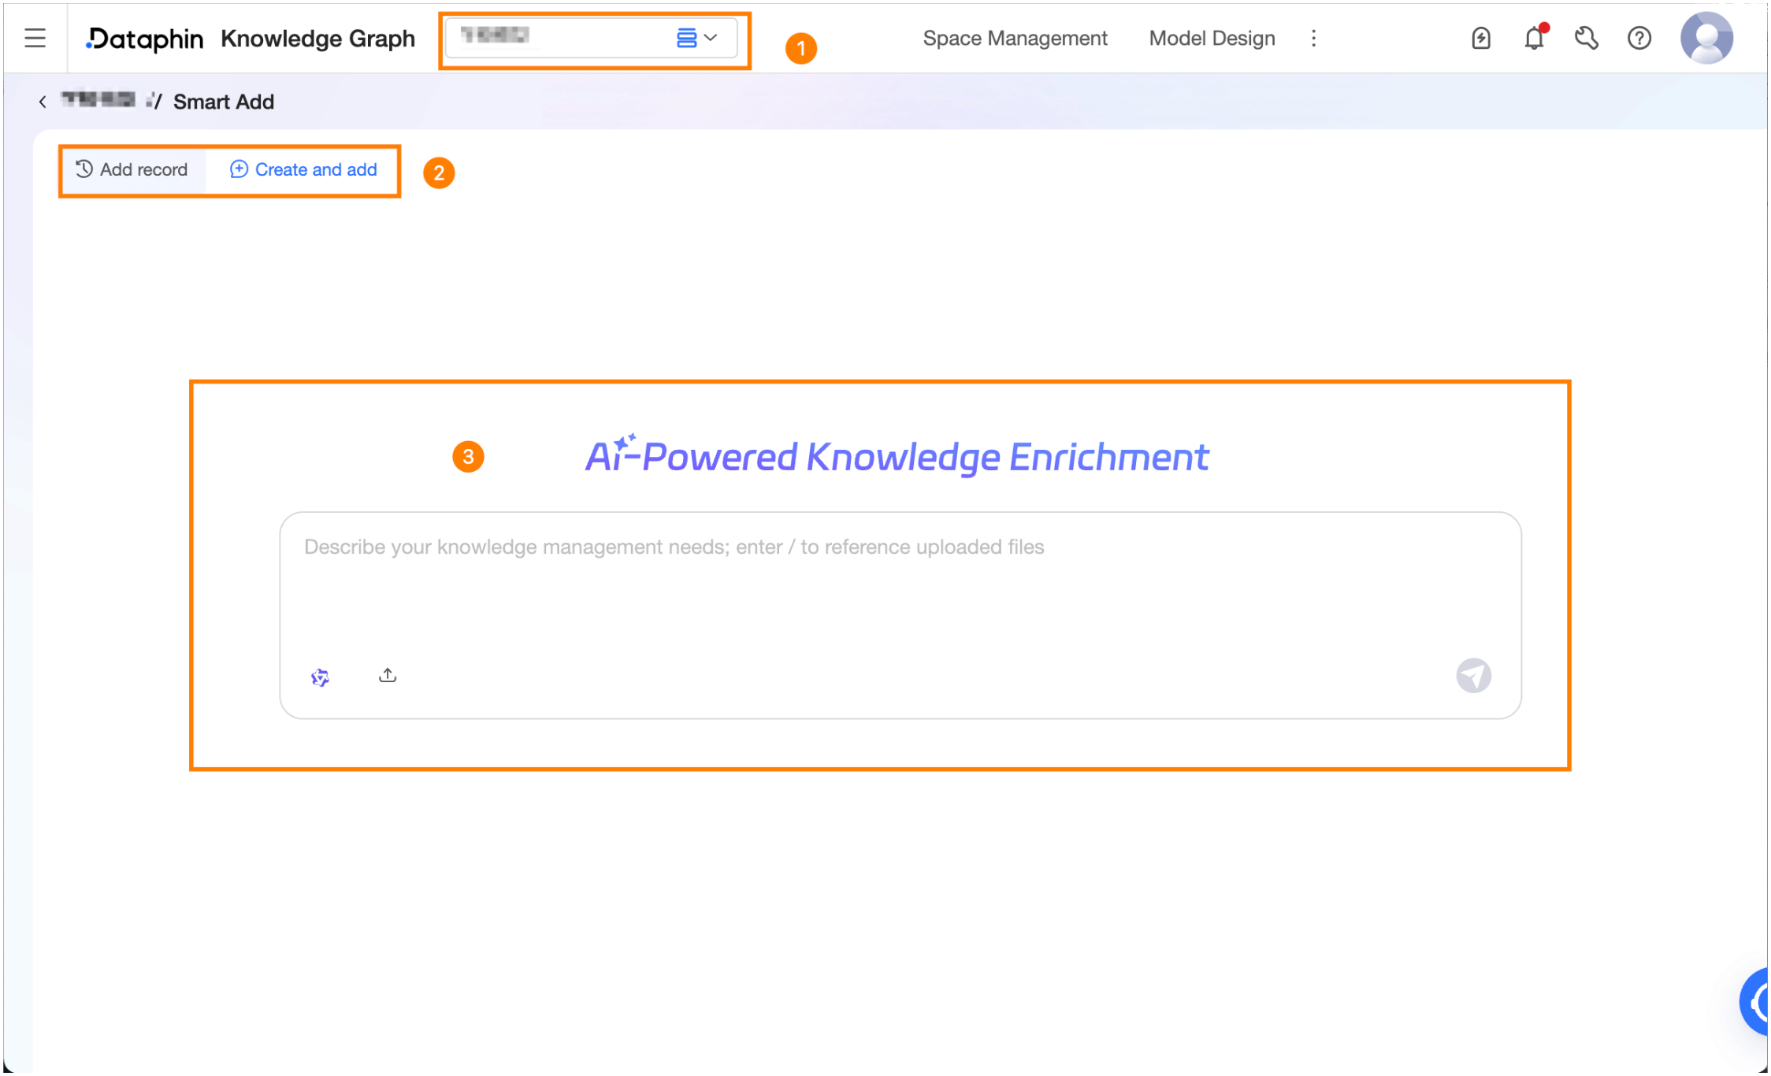Go back using the breadcrumb arrow
The image size is (1771, 1076).
pyautogui.click(x=43, y=102)
